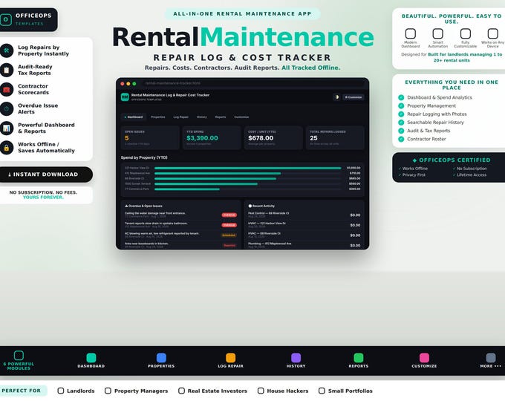Check the Landlords checkbox

pyautogui.click(x=61, y=391)
